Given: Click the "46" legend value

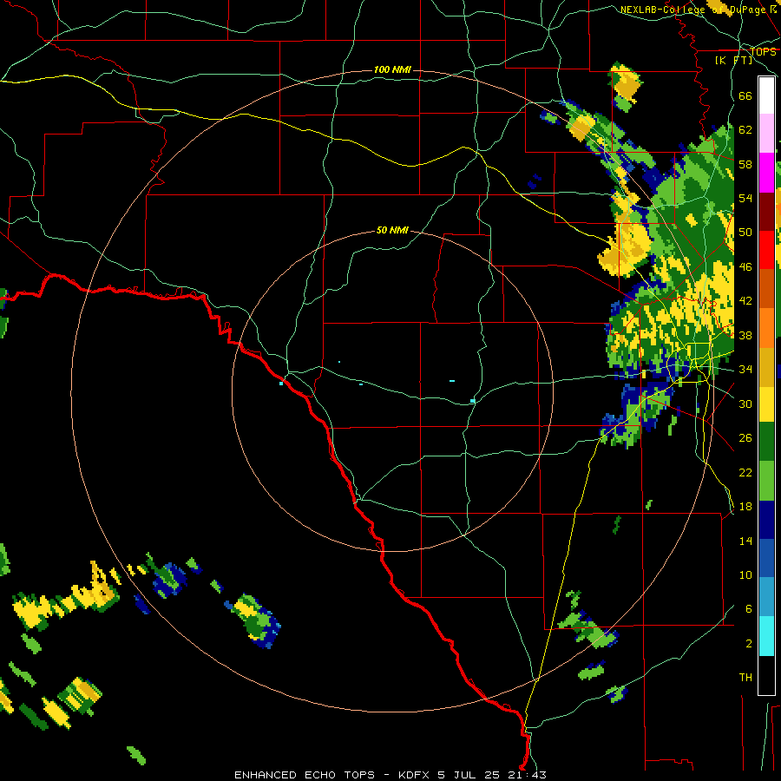Looking at the screenshot, I should (x=745, y=267).
